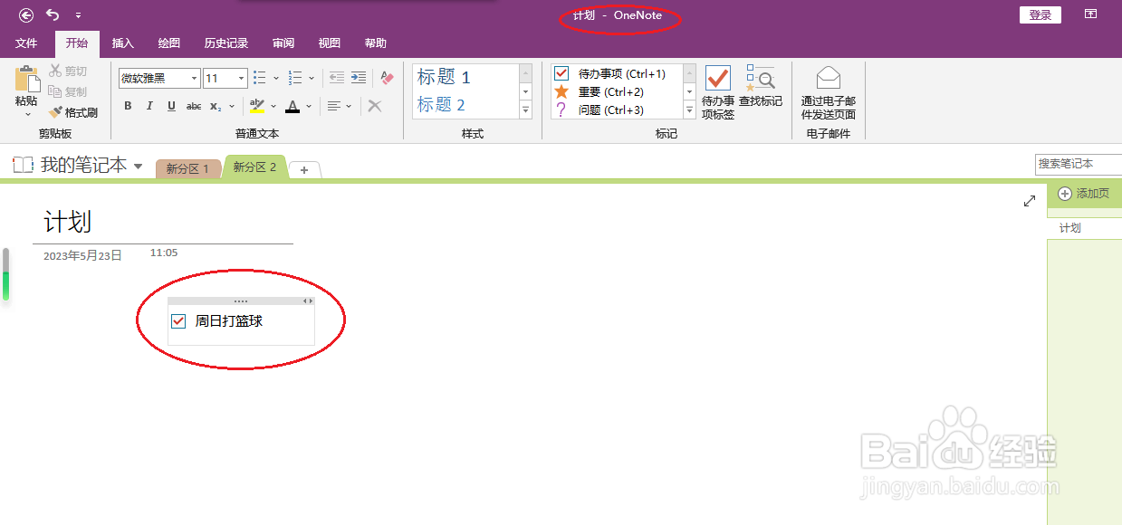The image size is (1122, 525).
Task: Expand subscript/superscript options arrow
Action: (231, 107)
